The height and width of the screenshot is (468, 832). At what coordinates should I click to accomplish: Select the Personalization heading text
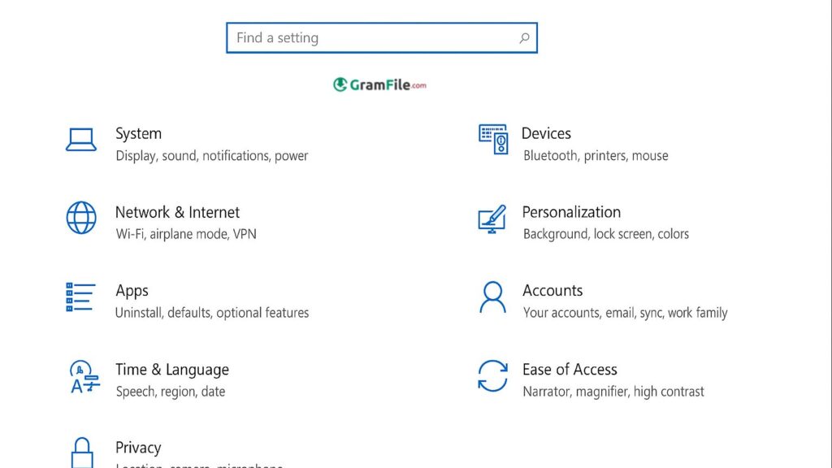(x=571, y=213)
